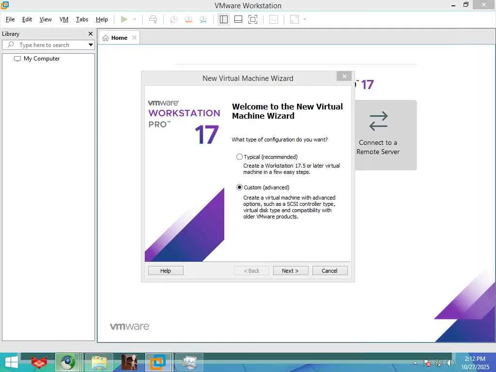Open the Windows Start button
Screen dimensions: 496x372
point(12,362)
